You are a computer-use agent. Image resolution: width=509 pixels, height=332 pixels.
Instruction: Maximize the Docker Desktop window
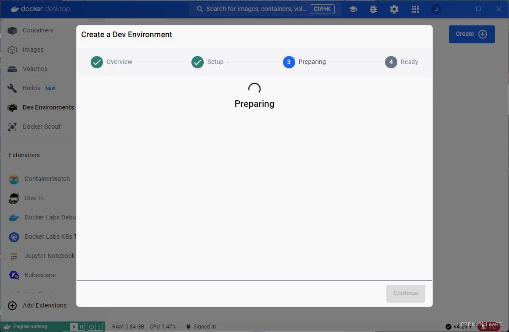tap(478, 9)
